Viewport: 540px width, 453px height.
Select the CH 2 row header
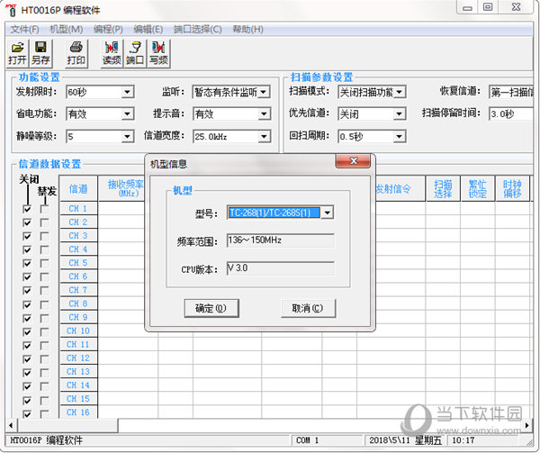pos(78,222)
